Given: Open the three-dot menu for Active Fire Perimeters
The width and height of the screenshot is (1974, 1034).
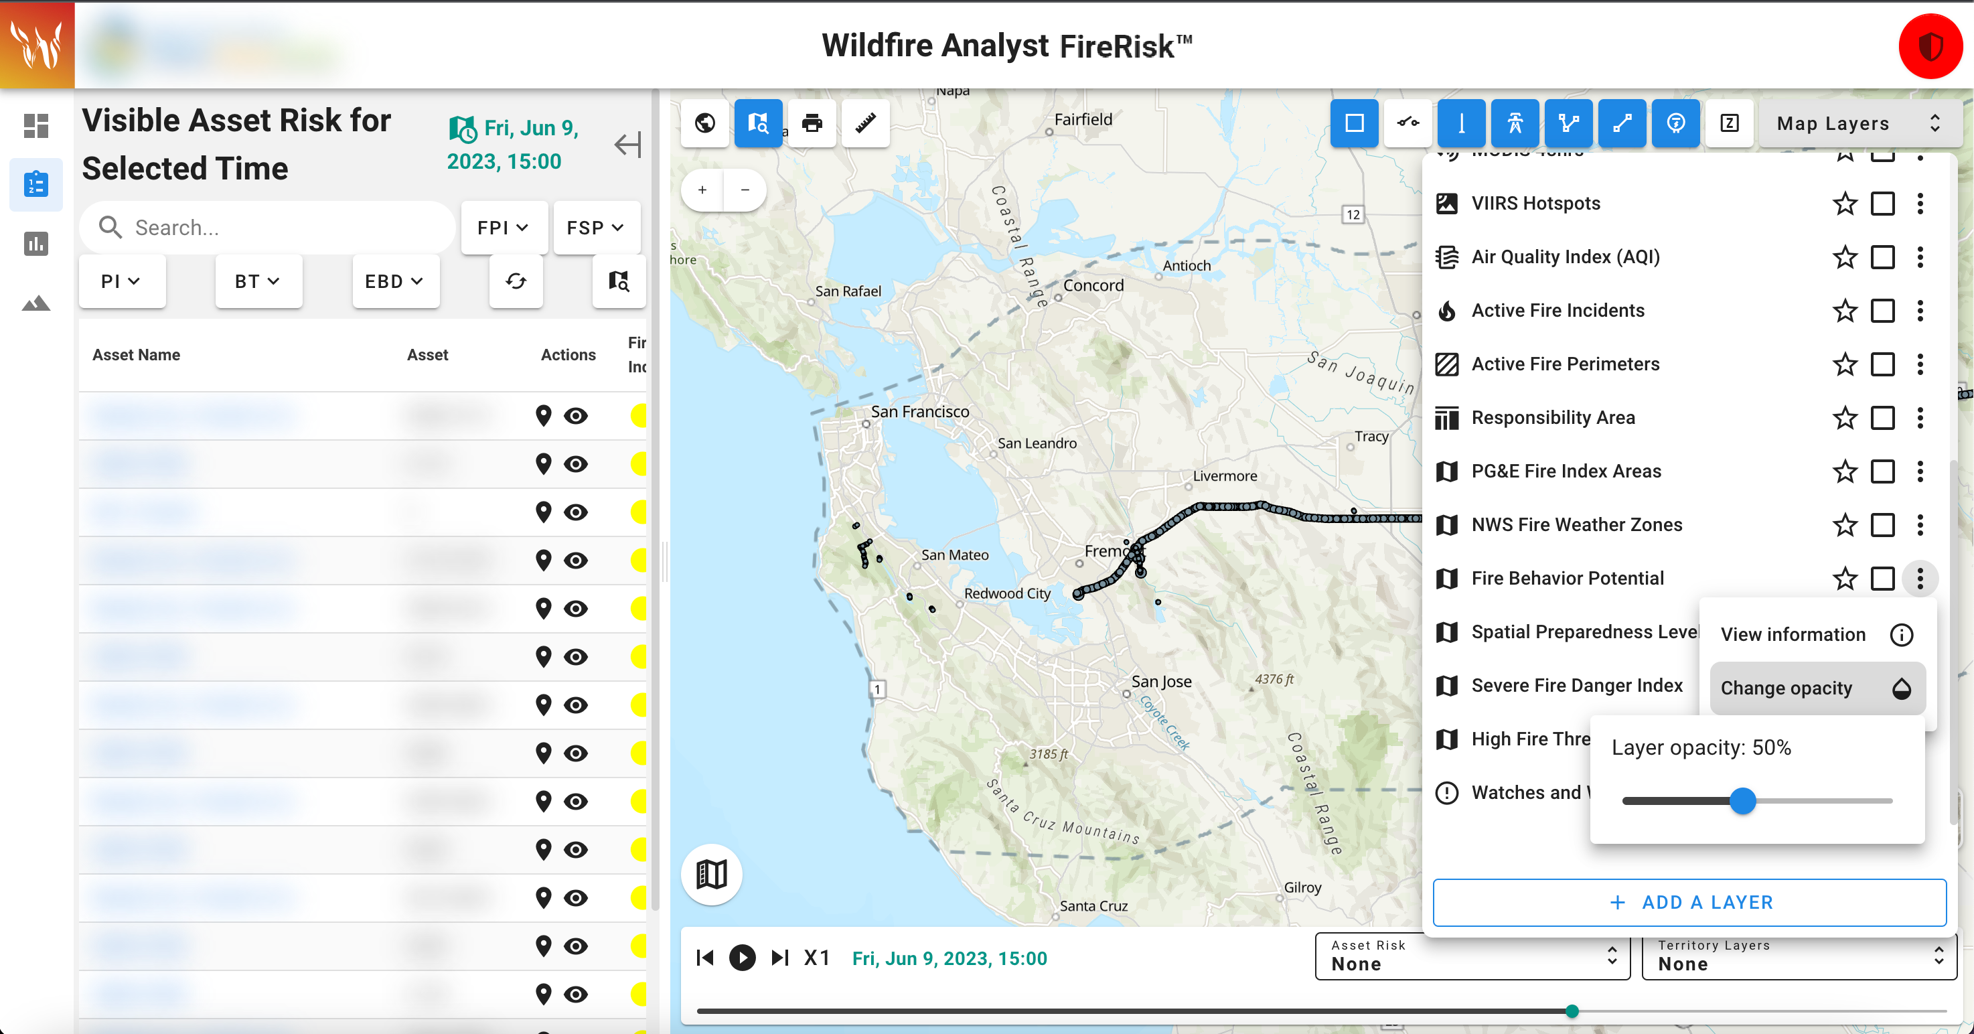Looking at the screenshot, I should tap(1920, 364).
